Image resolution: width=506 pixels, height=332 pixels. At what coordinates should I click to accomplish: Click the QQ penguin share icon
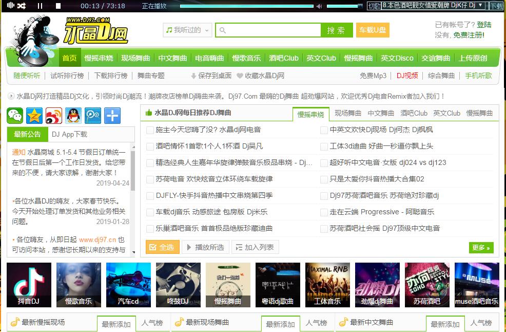[x=73, y=116]
